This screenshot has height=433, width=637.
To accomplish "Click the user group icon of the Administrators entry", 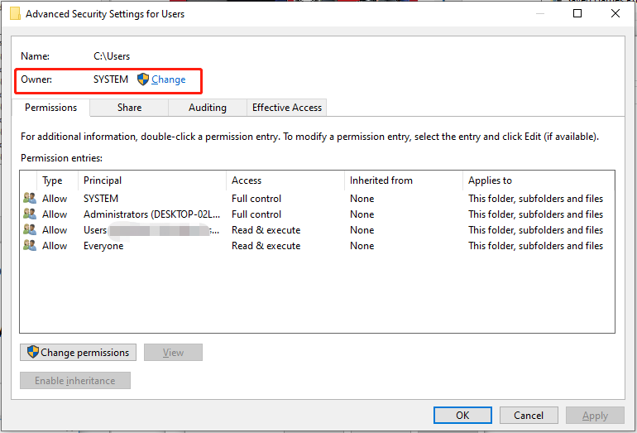I will [x=30, y=214].
